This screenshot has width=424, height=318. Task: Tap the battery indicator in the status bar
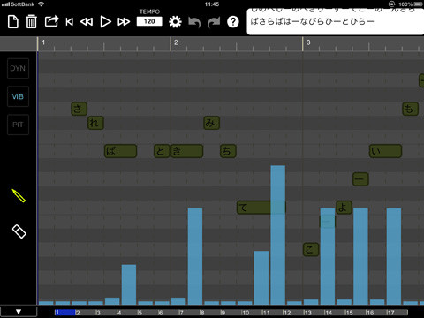419,4
